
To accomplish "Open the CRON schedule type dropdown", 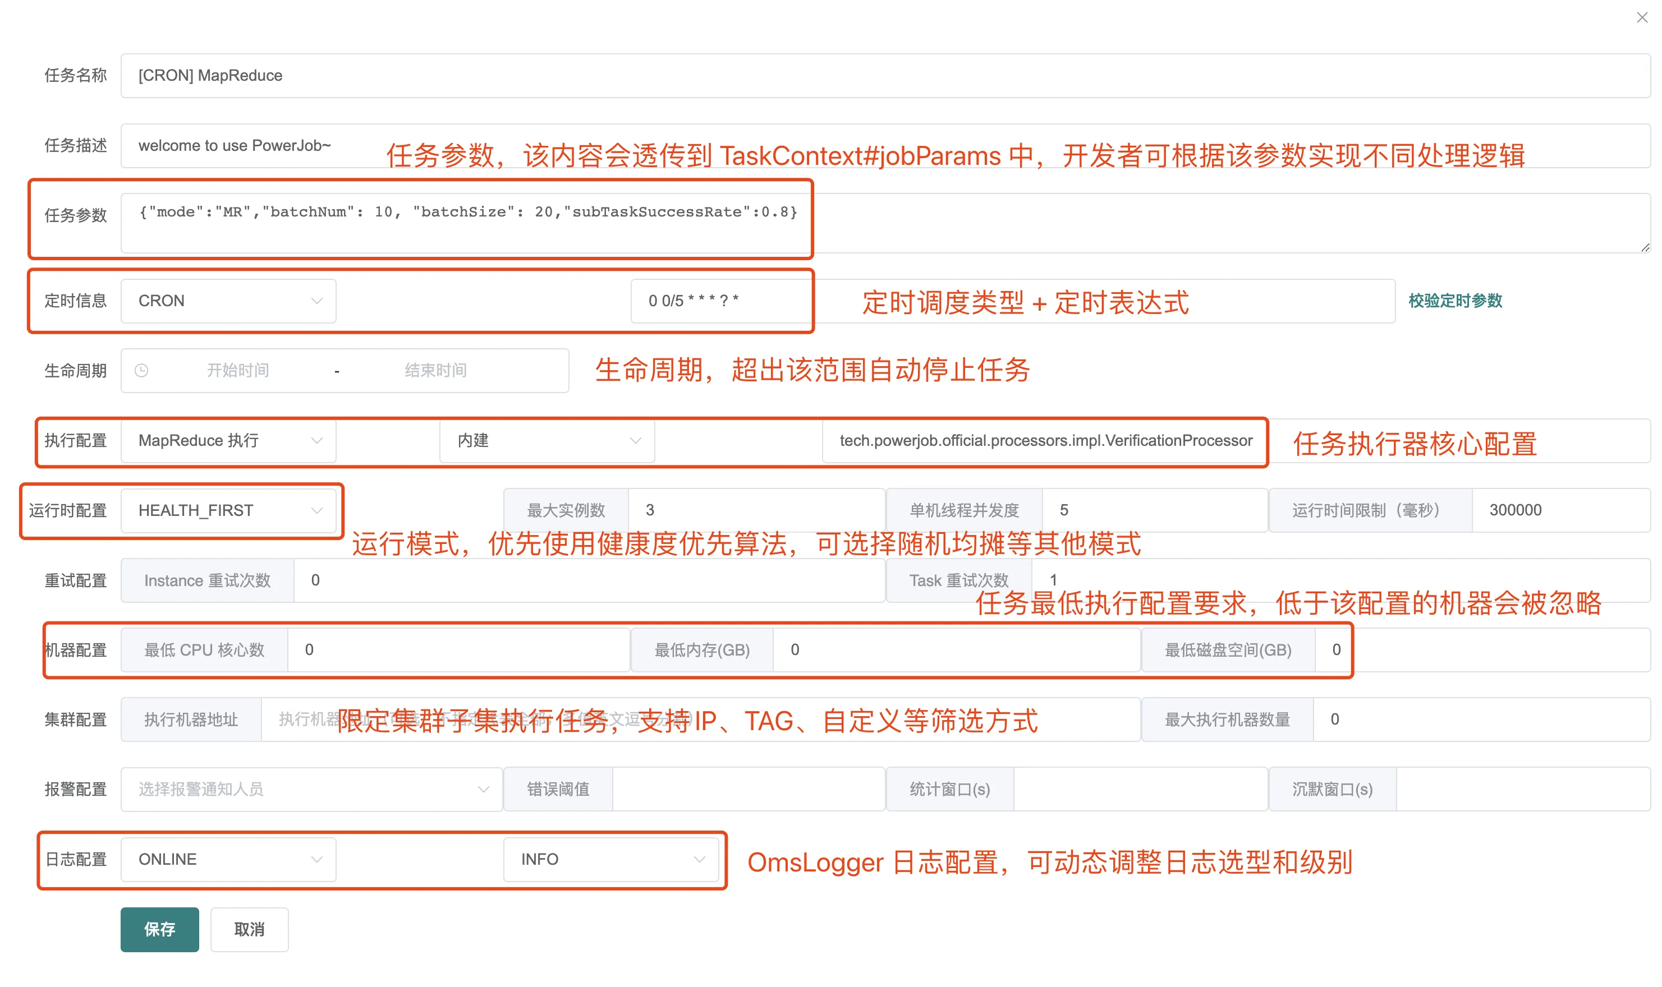I will pos(228,301).
